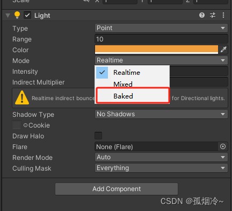Select Realtime in the Mode list
Screen dimensions: 232x211
point(132,73)
